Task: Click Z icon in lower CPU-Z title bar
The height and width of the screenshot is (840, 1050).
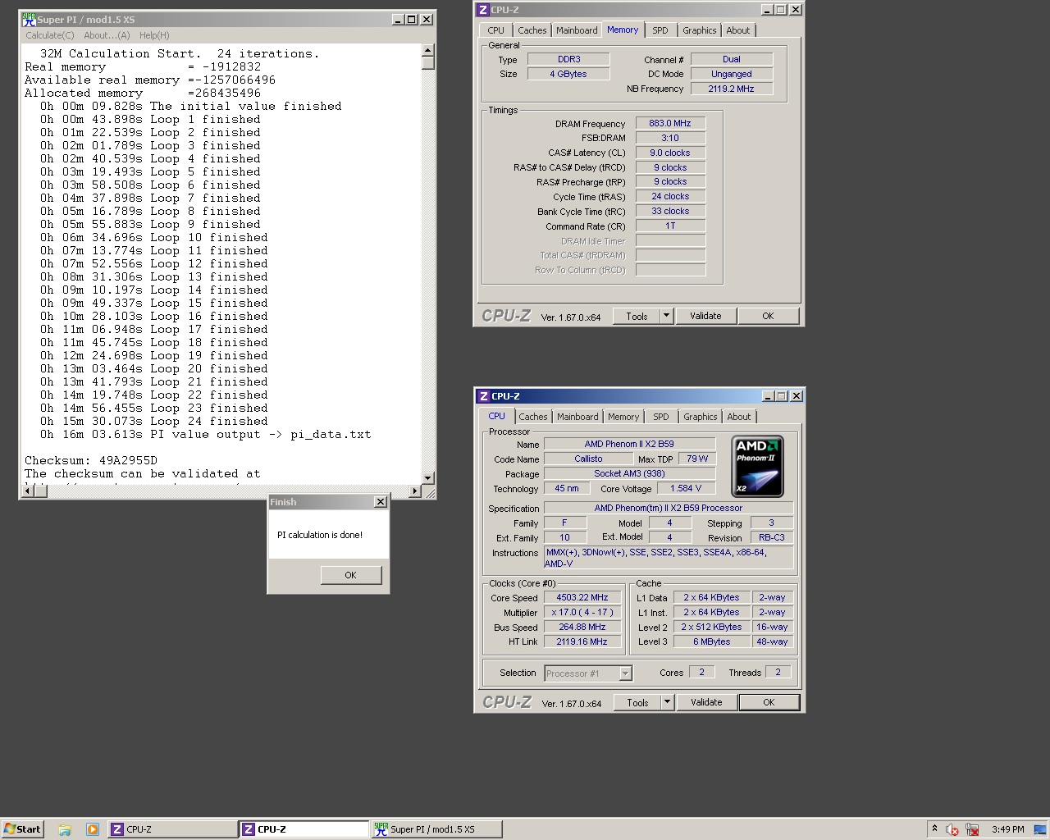Action: (484, 396)
